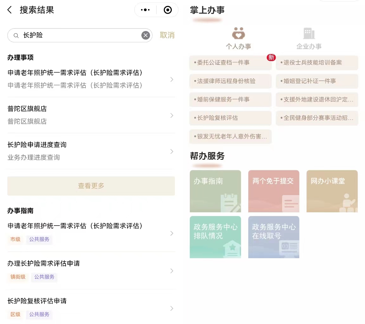Click the 长护险 search input field
Screen dimensions: 365x324
pos(79,35)
